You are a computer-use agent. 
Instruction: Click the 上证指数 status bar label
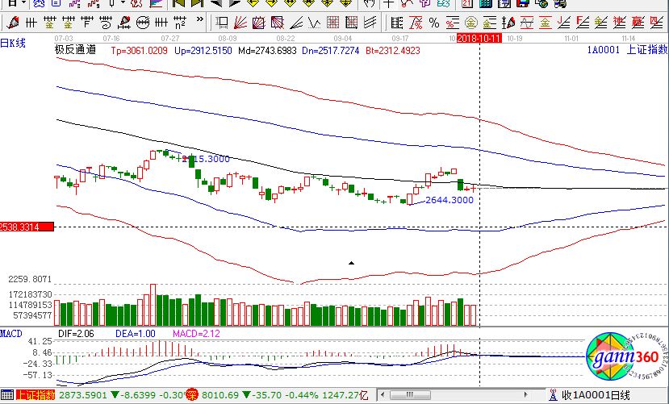coord(36,395)
